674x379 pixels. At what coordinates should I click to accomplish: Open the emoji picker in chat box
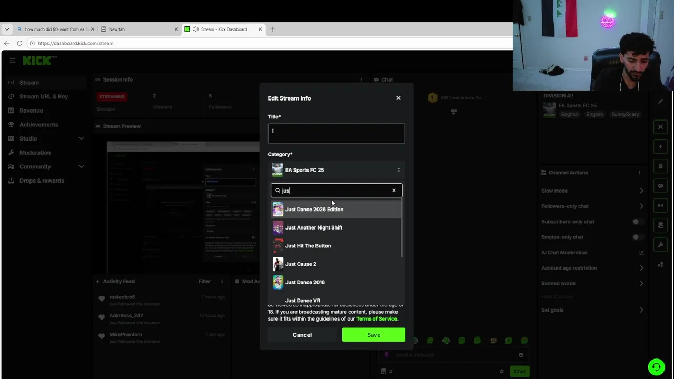click(521, 355)
